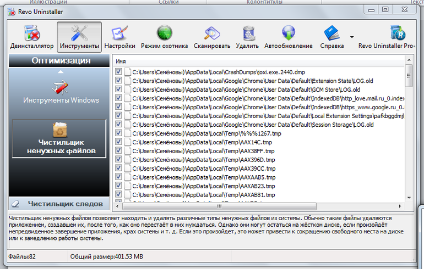Click the up arrow under Оптимизация header
The image size is (424, 269).
(x=61, y=72)
